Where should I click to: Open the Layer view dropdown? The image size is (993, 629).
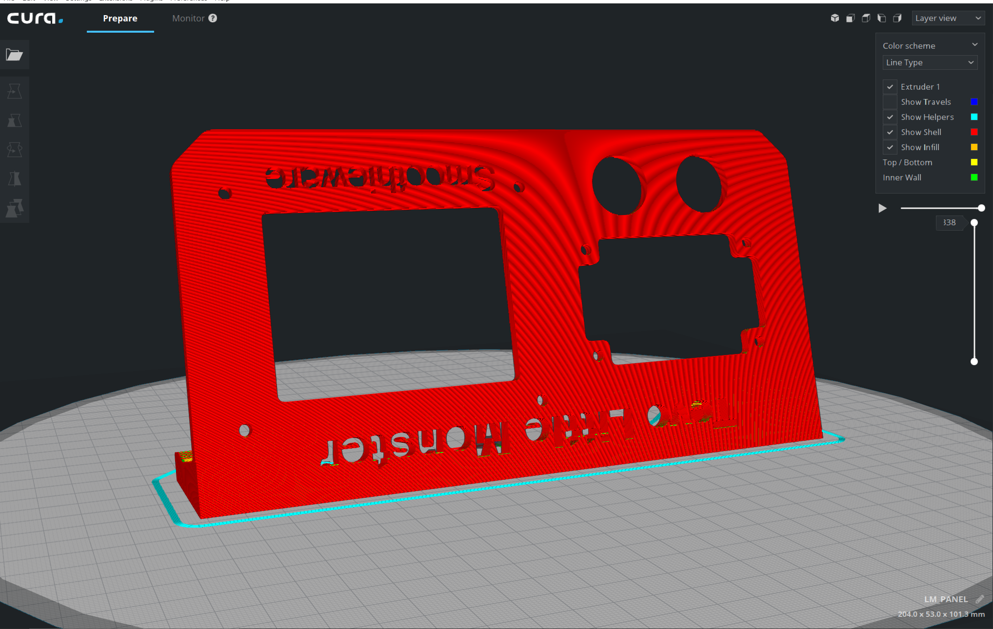pos(948,18)
